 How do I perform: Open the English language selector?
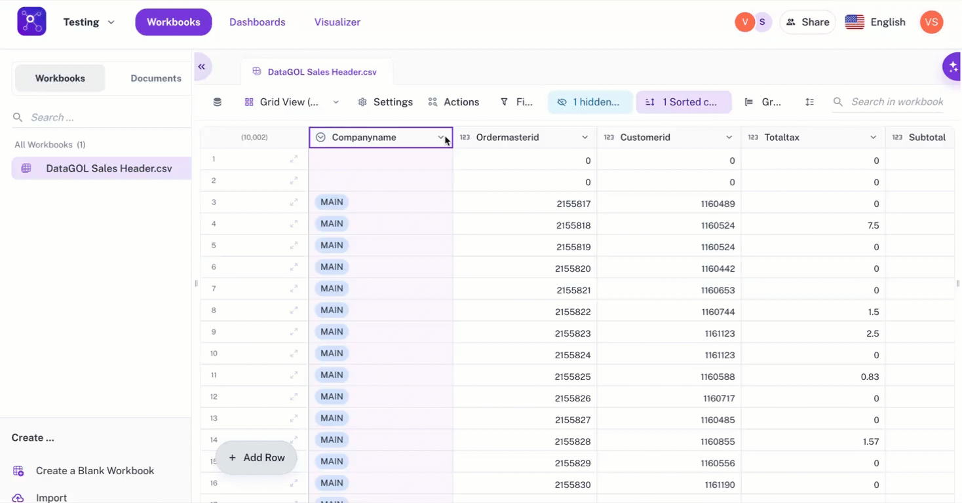coord(875,22)
